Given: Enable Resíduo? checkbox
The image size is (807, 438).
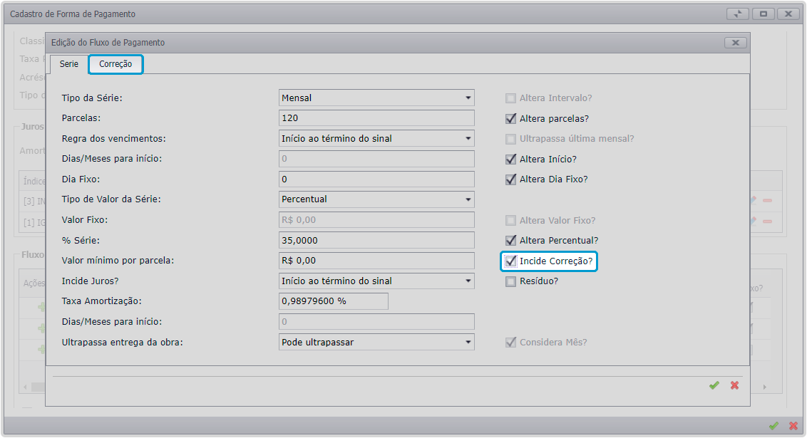Looking at the screenshot, I should coord(510,281).
